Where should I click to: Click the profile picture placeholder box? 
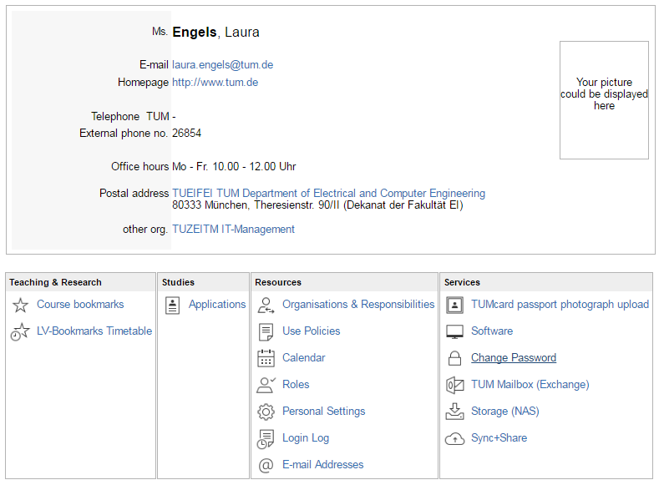(x=604, y=100)
